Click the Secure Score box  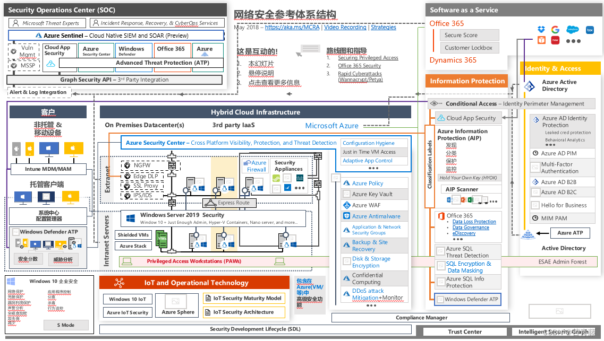coord(469,35)
